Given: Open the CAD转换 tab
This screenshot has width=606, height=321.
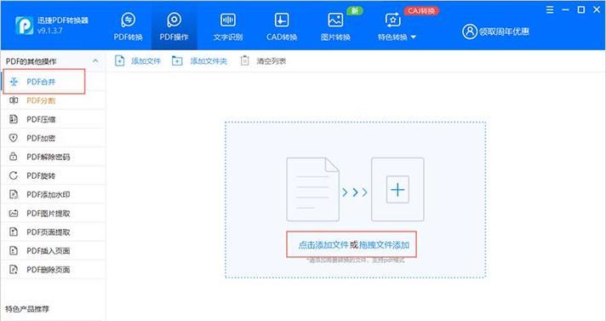Looking at the screenshot, I should pyautogui.click(x=282, y=26).
